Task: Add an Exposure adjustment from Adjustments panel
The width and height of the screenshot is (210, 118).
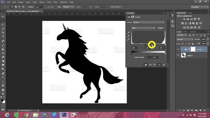Action: click(x=195, y=19)
